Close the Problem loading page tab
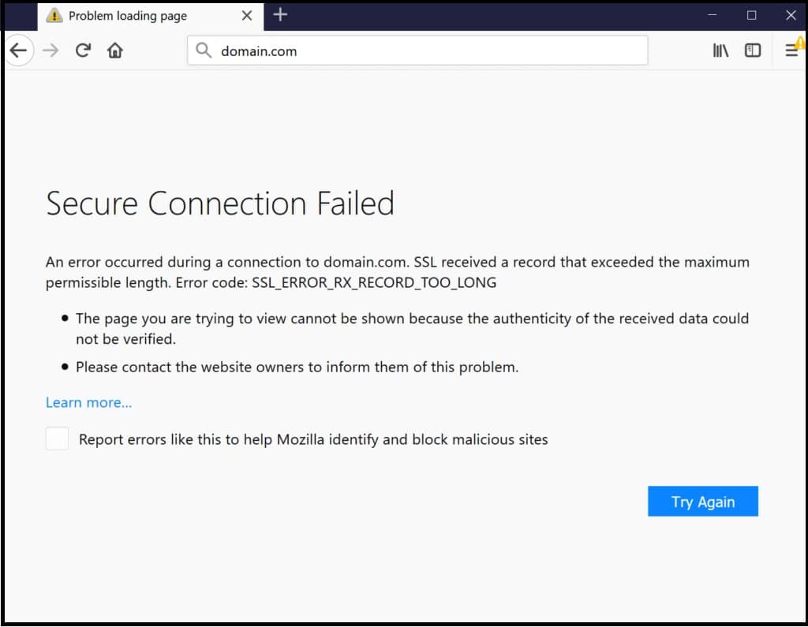The width and height of the screenshot is (808, 627). (246, 15)
